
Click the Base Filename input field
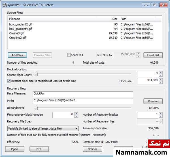pyautogui.click(x=83, y=94)
